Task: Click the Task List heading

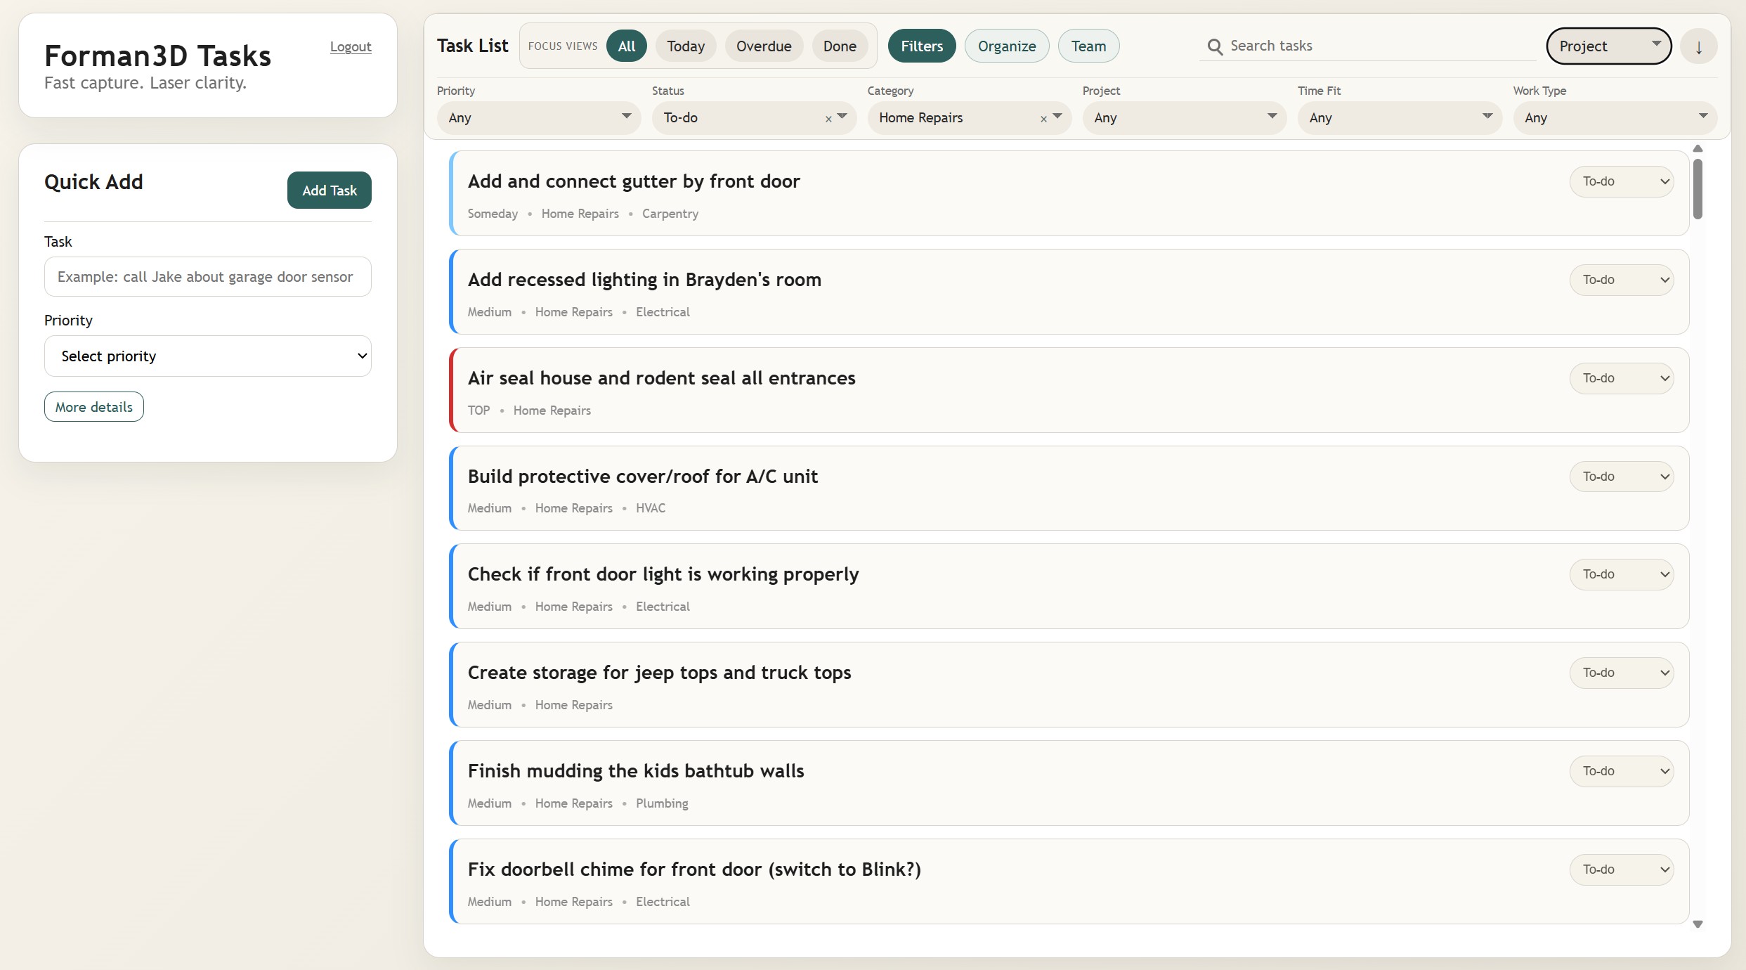Action: (x=472, y=46)
